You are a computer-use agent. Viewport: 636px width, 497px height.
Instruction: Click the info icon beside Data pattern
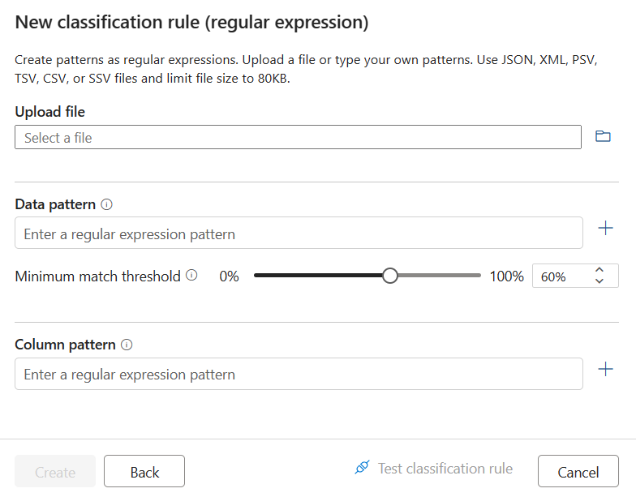[107, 204]
